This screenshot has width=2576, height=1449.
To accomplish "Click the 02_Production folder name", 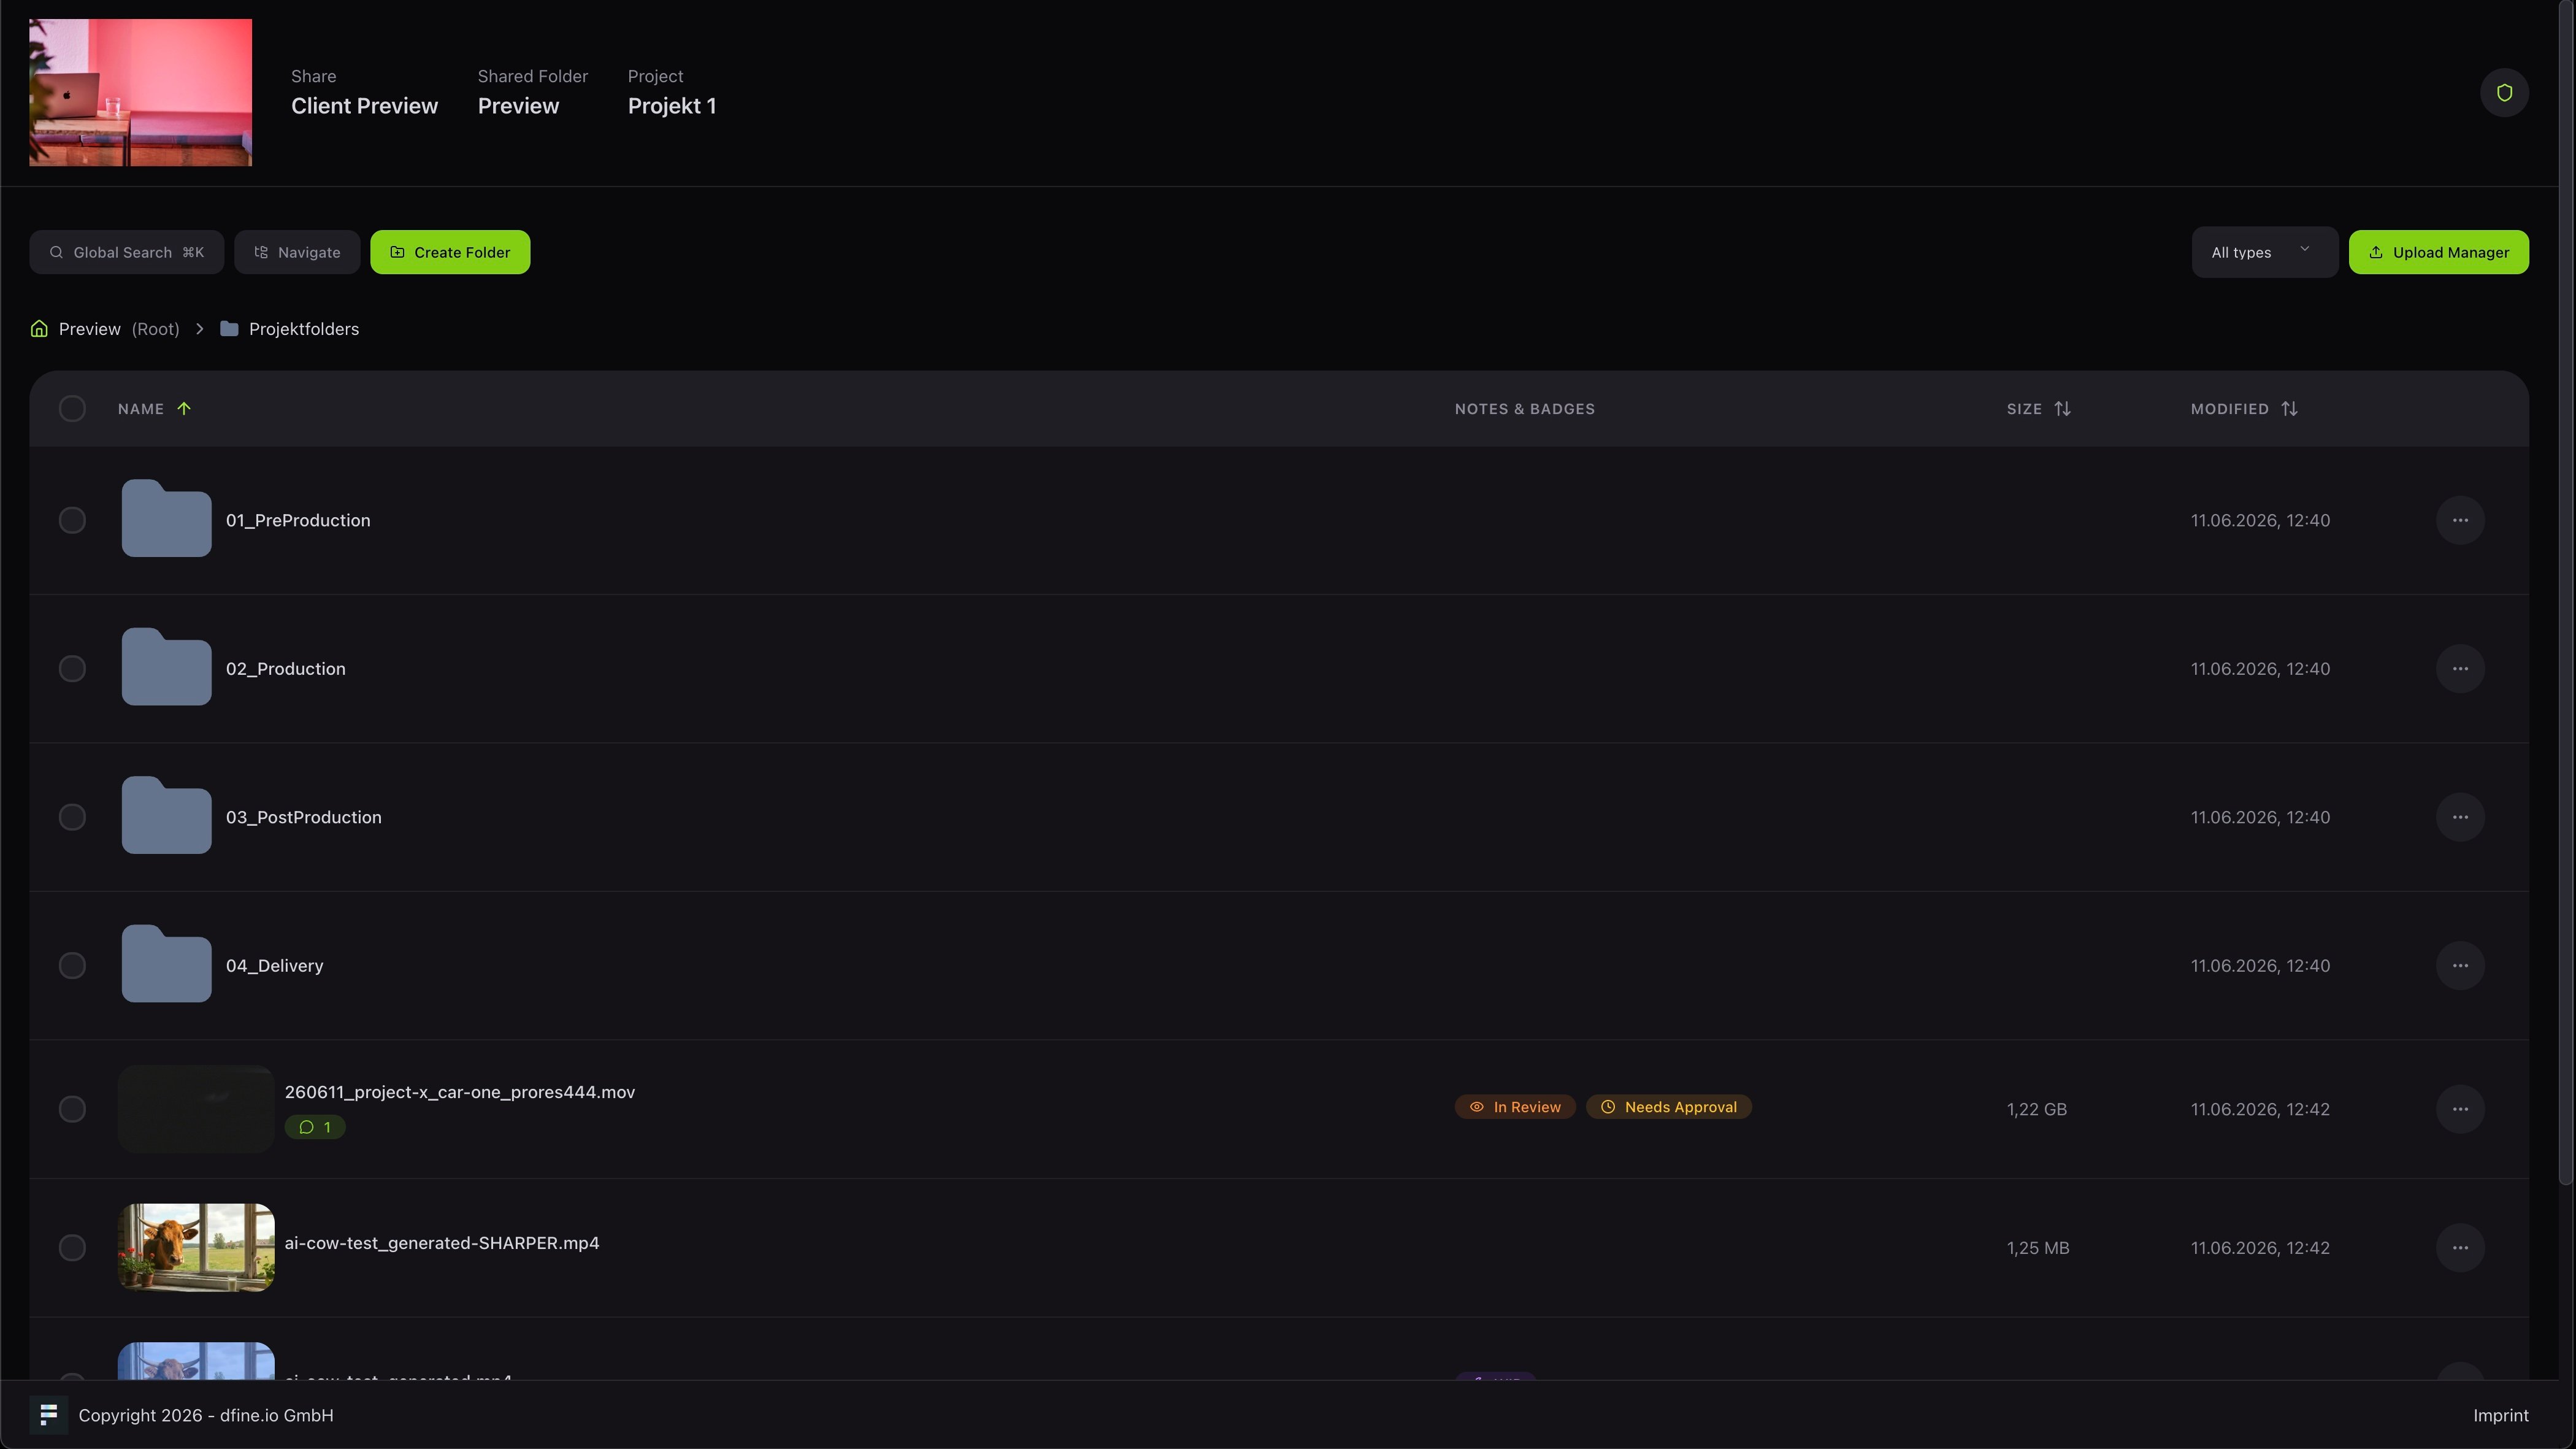I will 286,669.
